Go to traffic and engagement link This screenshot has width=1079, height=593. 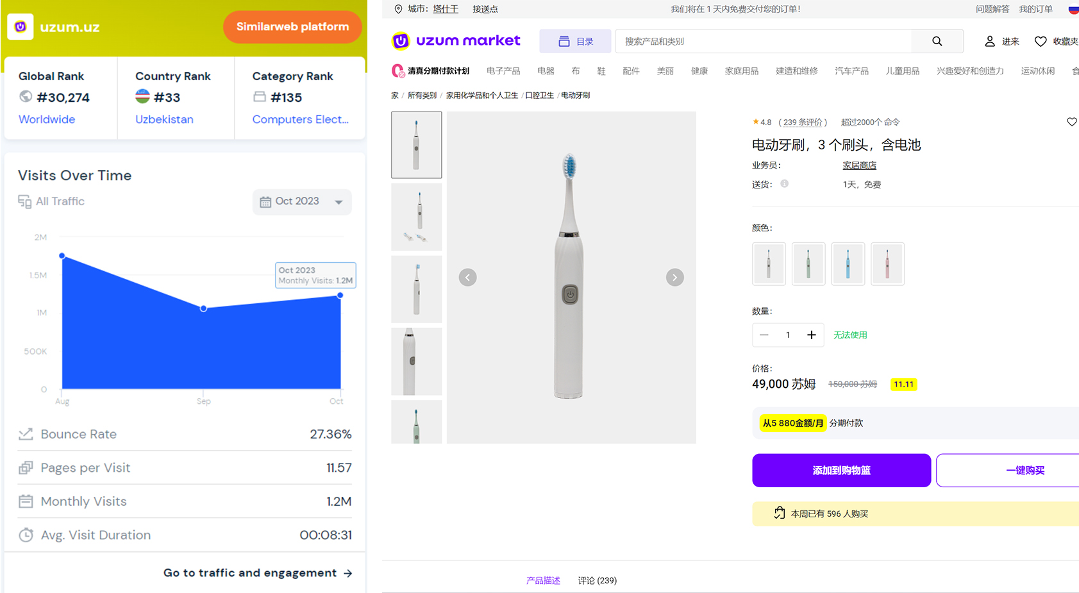point(258,573)
